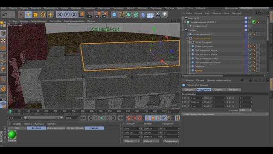Toggle Parameter keyframe recording P icon
This screenshot has height=154, width=273.
coord(164,118)
